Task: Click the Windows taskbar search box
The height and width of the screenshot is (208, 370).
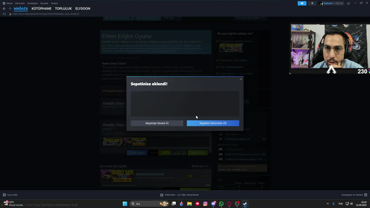Action: 149,204
